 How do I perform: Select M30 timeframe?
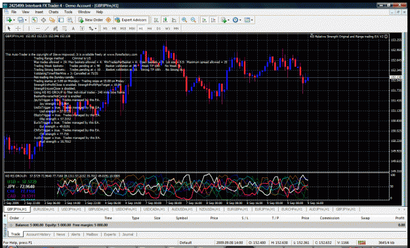pyautogui.click(x=132, y=28)
